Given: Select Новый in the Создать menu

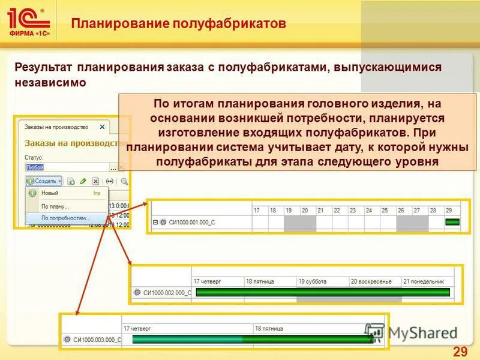Looking at the screenshot, I should click(x=49, y=193).
